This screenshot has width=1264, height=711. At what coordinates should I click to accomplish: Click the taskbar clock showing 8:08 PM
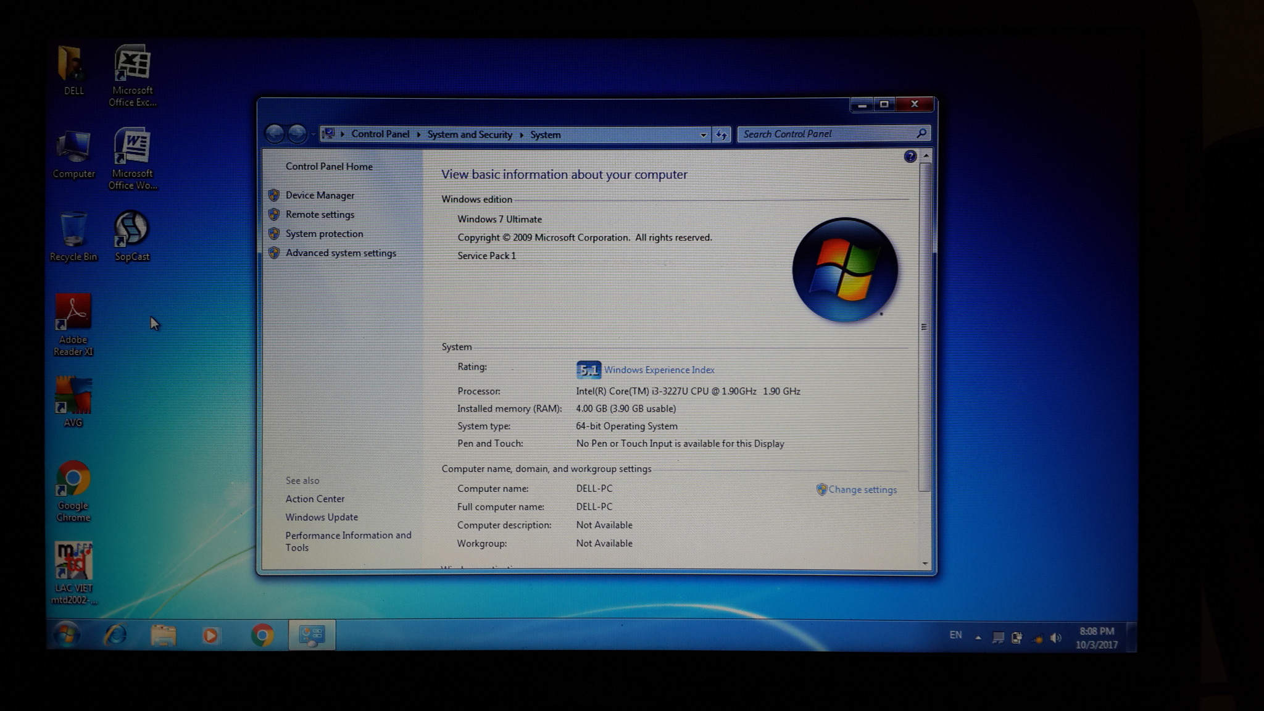[x=1097, y=638]
